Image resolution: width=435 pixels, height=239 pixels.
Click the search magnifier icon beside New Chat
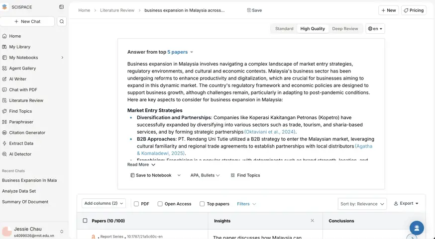tap(62, 21)
